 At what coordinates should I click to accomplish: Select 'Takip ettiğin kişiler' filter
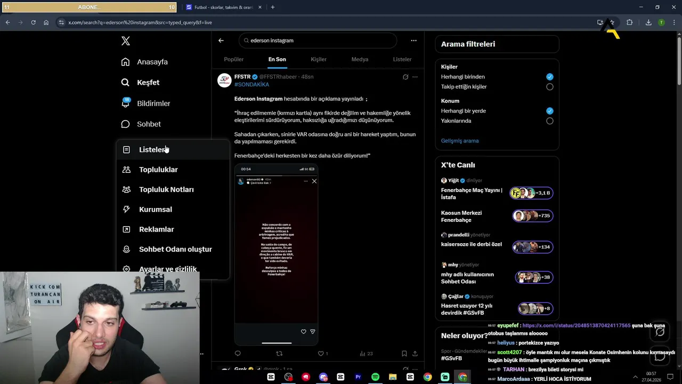(550, 87)
